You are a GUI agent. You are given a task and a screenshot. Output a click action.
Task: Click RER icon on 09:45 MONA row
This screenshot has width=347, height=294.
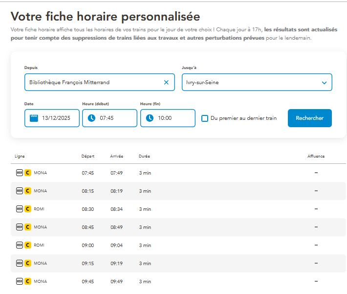(x=20, y=281)
